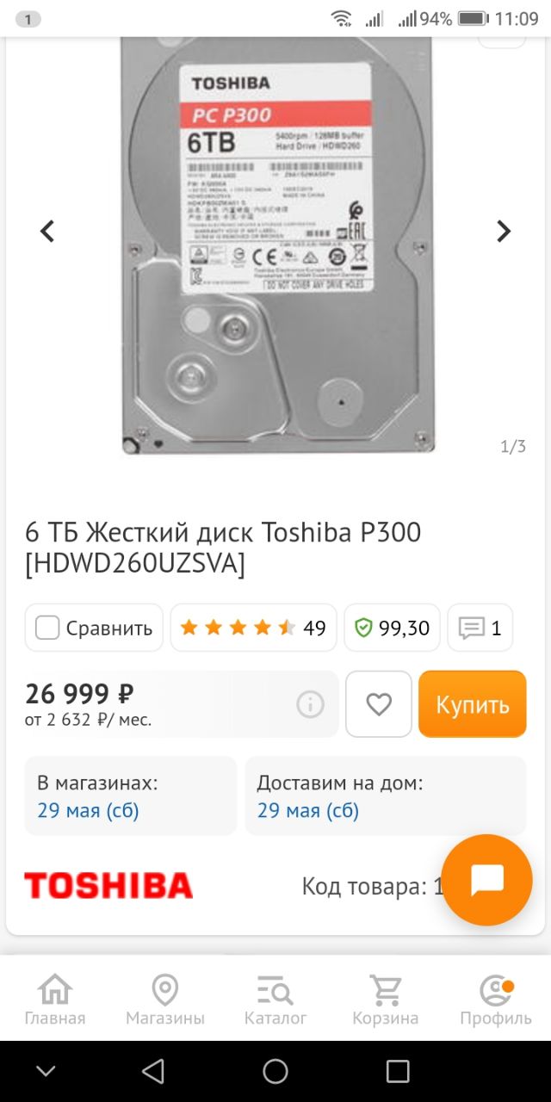This screenshot has height=1102, width=551.
Task: Tap the Toshiba brand logo
Action: (108, 885)
